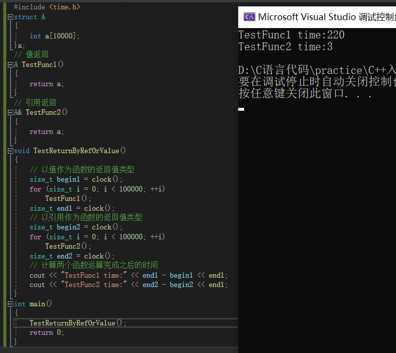Click 'return a;' inside TestFunc1
396x353 pixels.
(x=46, y=84)
